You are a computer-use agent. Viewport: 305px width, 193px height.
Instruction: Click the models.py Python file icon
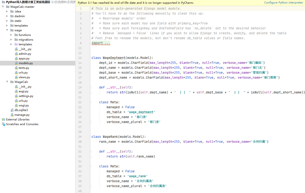pos(16,63)
